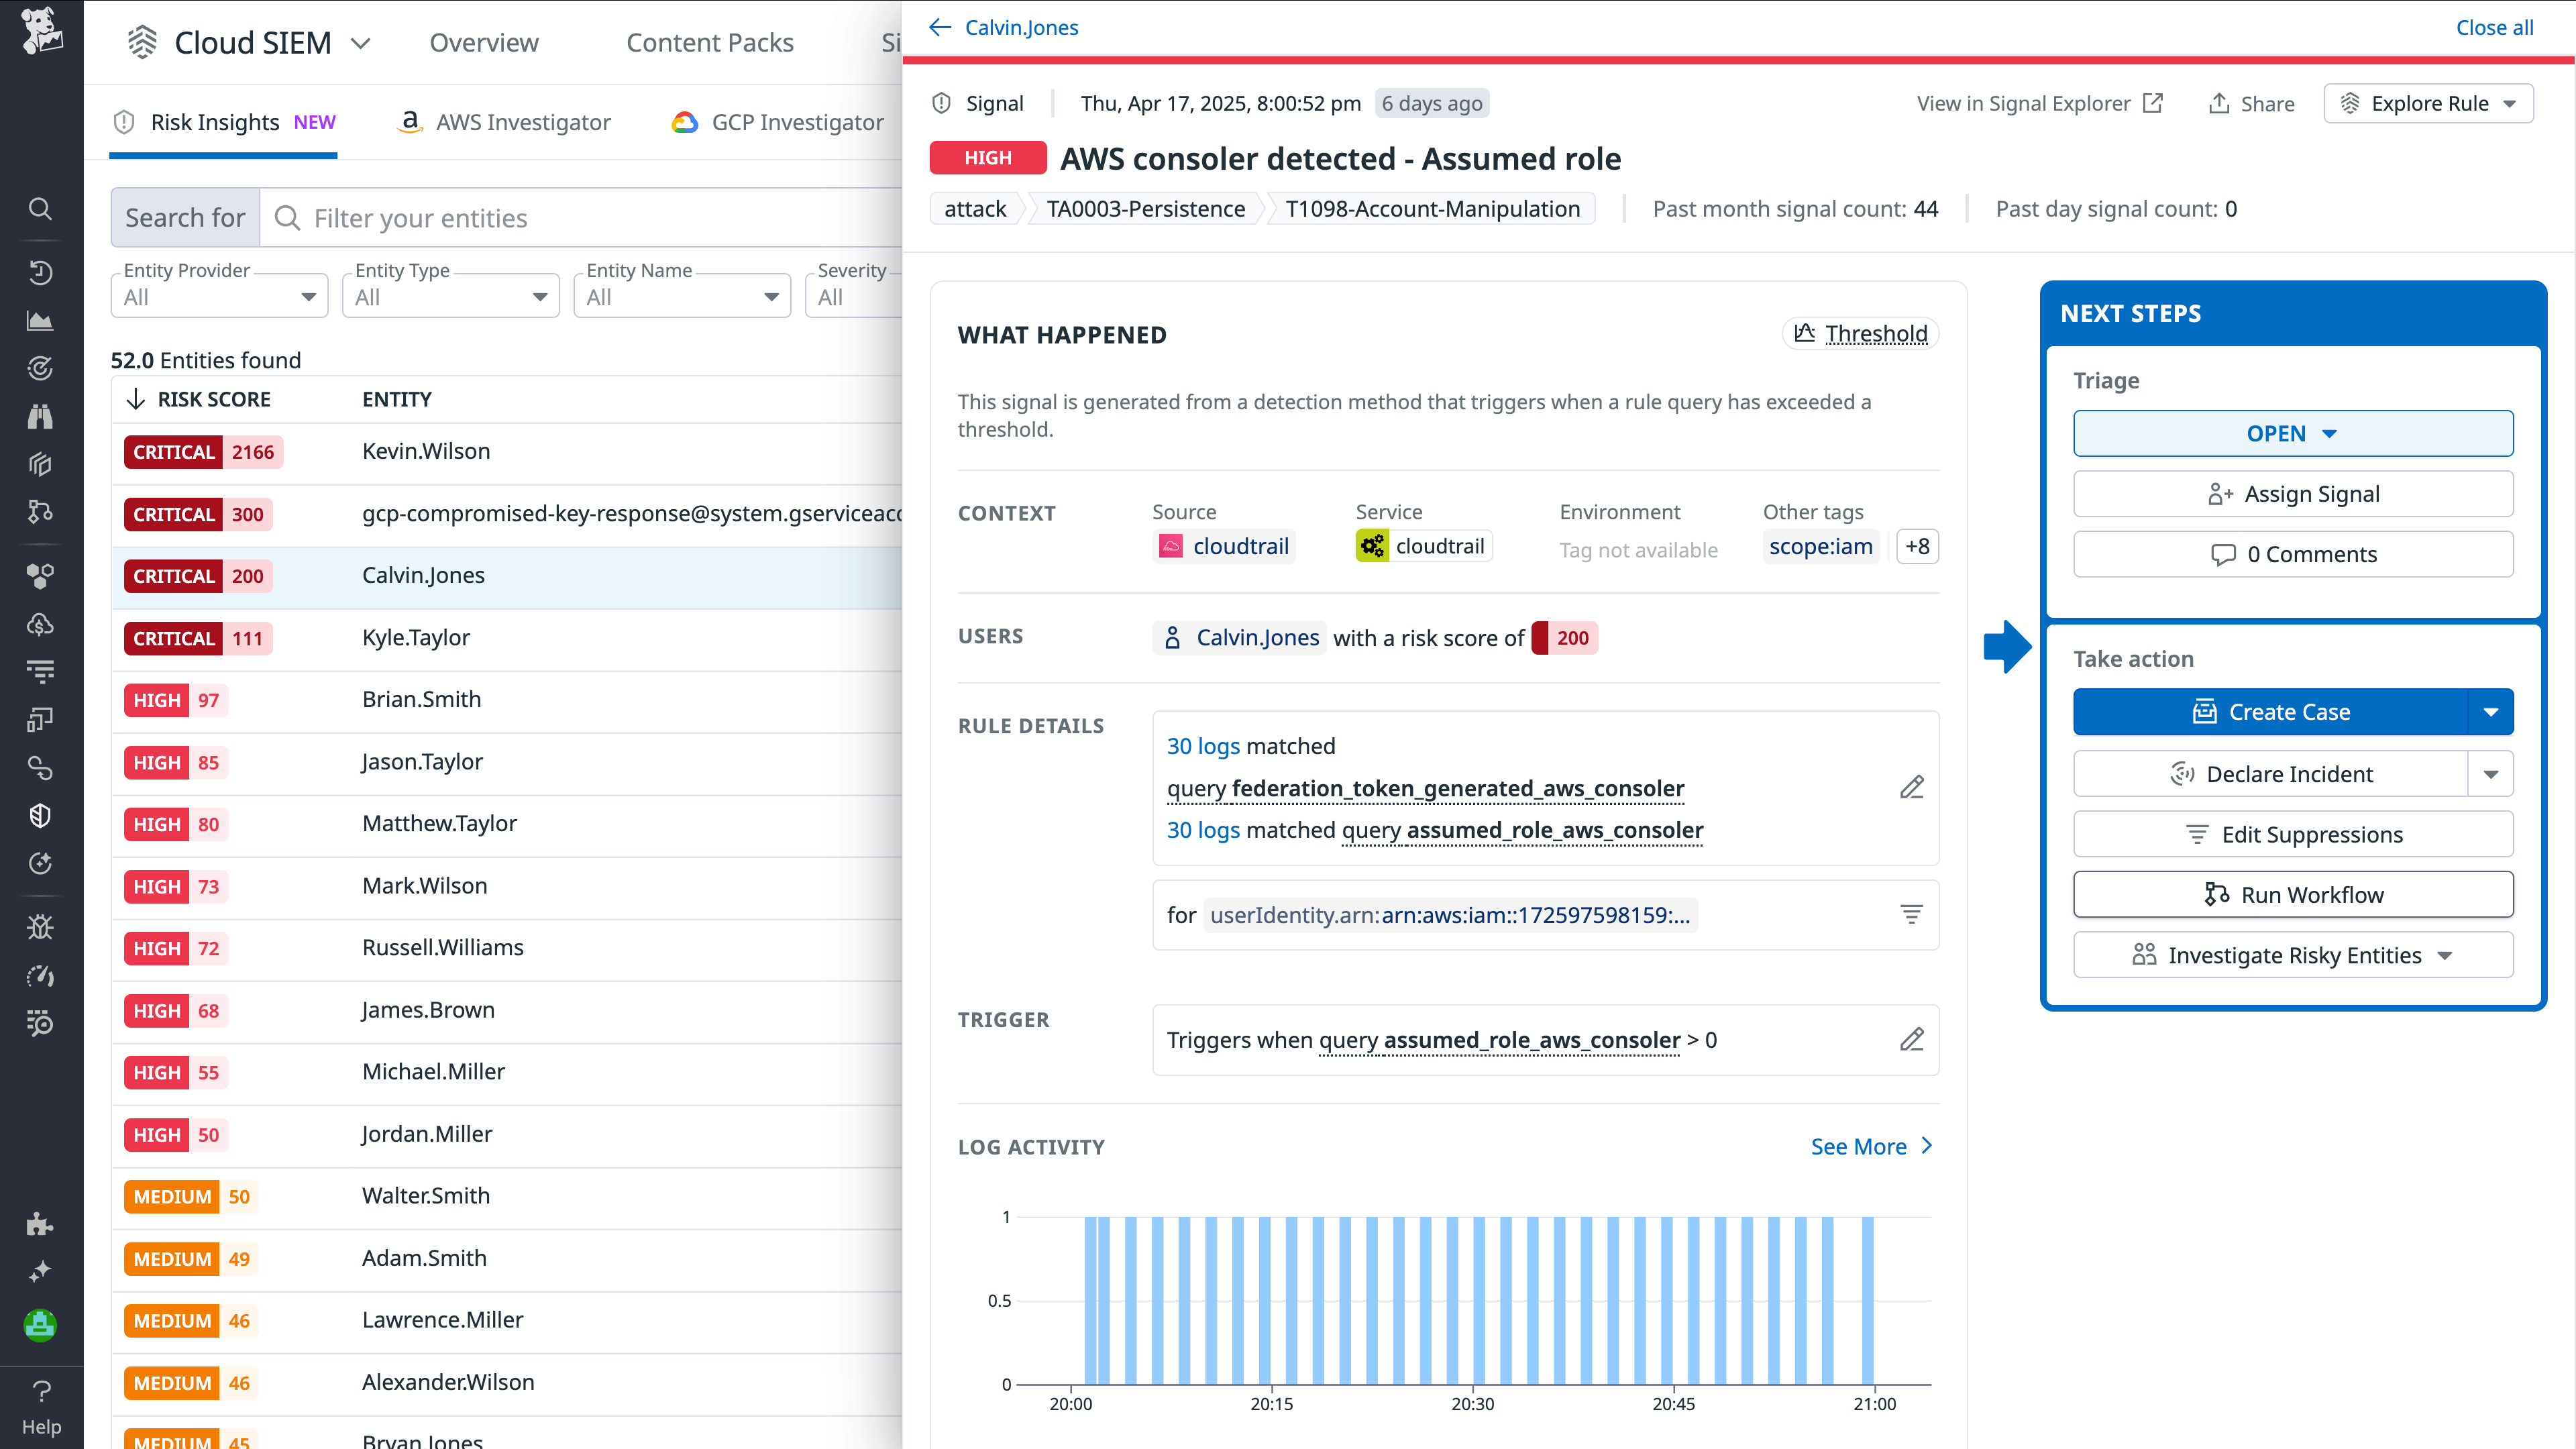
Task: Open the Entity Type filter dropdown
Action: pos(450,295)
